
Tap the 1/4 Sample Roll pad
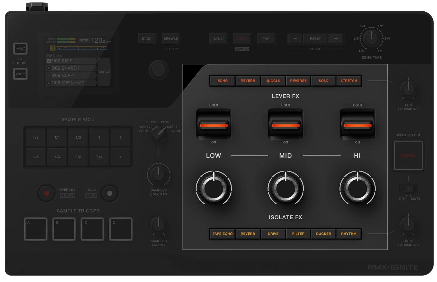point(57,138)
